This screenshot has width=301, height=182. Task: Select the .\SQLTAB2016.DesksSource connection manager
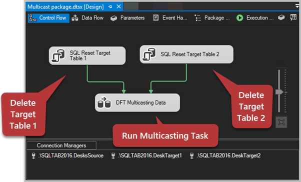click(67, 155)
